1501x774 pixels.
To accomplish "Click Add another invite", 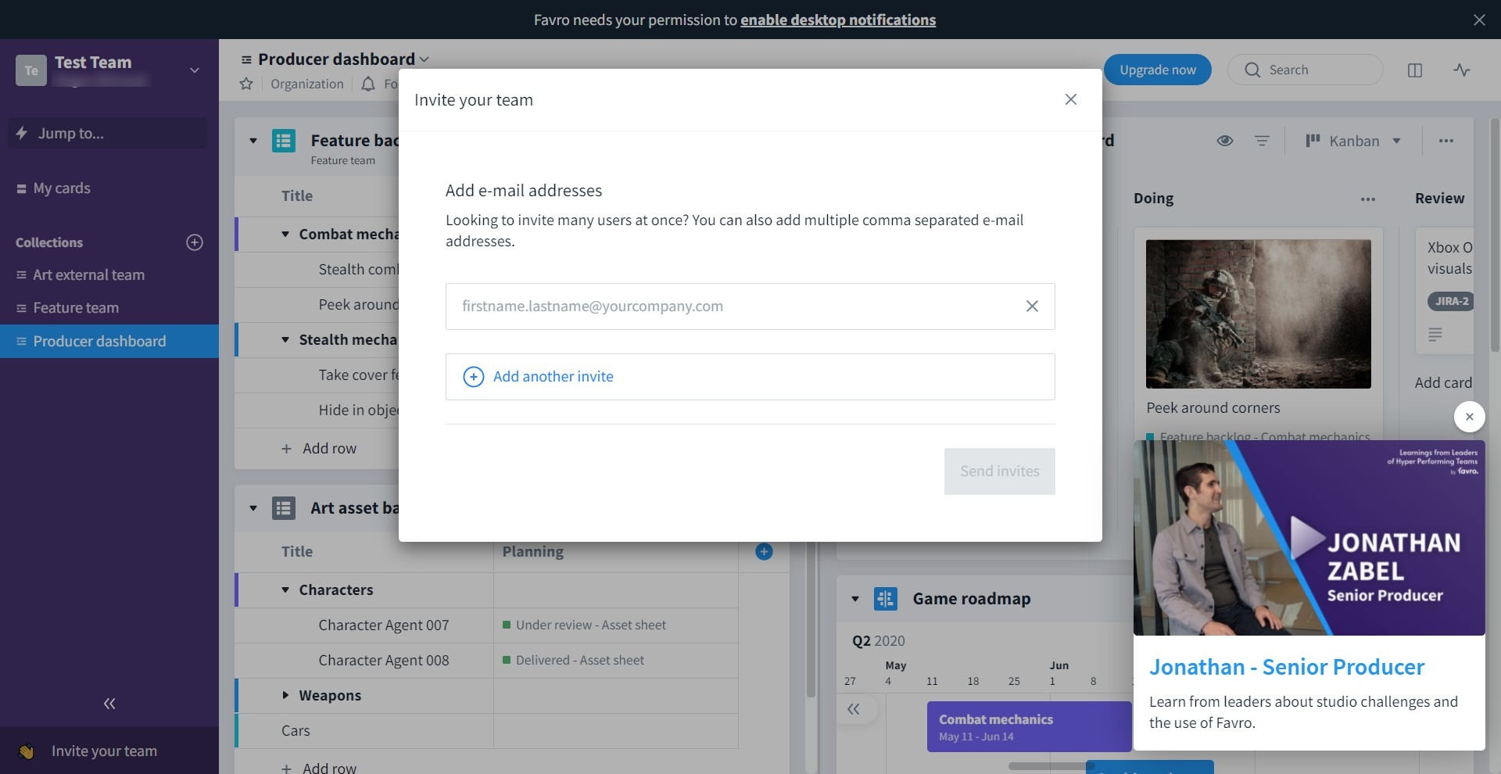I will tap(750, 377).
